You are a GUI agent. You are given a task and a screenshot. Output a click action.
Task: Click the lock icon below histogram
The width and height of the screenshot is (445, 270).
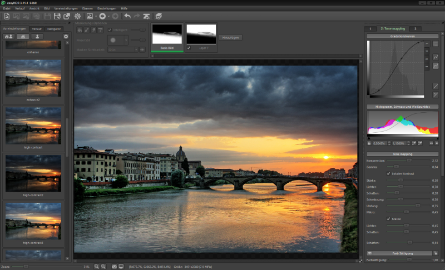[x=369, y=143]
